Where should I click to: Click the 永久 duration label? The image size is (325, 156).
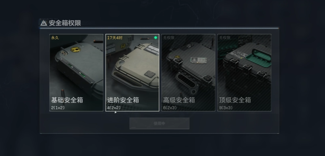click(55, 38)
